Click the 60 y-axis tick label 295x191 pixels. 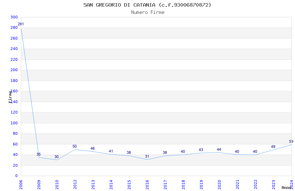pyautogui.click(x=15, y=144)
